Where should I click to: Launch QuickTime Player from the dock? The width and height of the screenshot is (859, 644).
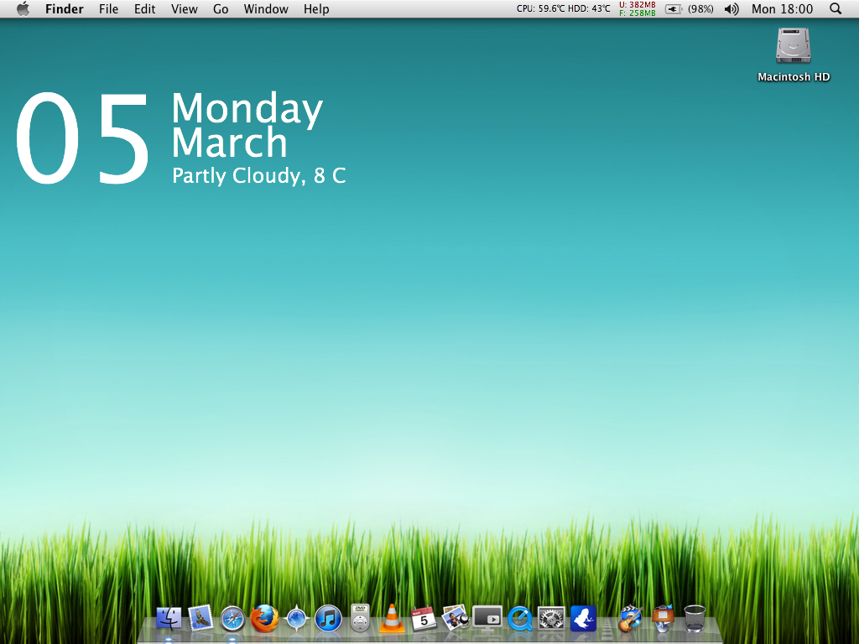point(519,619)
